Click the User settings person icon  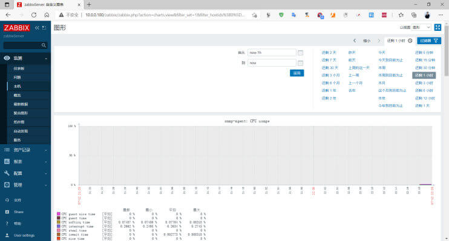pyautogui.click(x=7, y=236)
